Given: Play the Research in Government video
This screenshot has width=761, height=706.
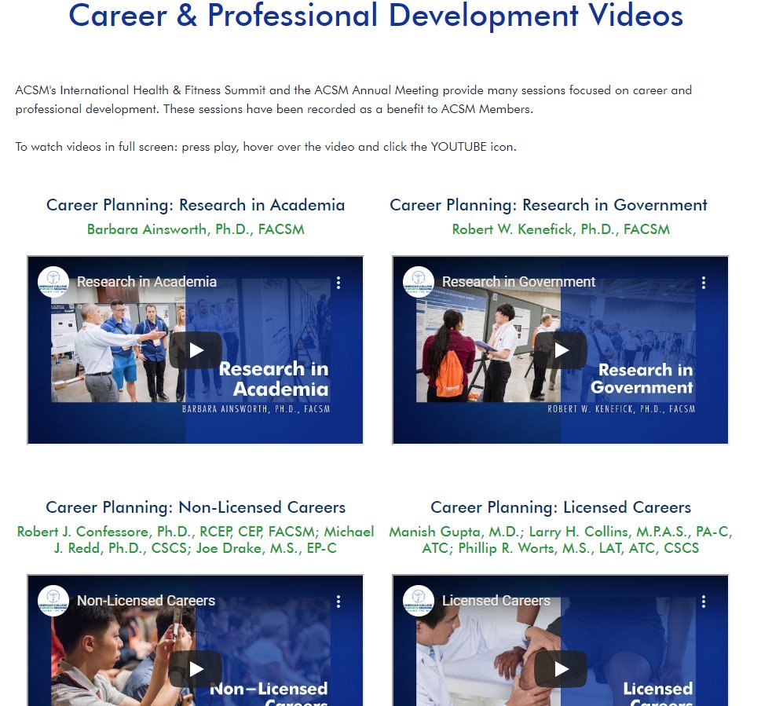Looking at the screenshot, I should click(x=560, y=350).
